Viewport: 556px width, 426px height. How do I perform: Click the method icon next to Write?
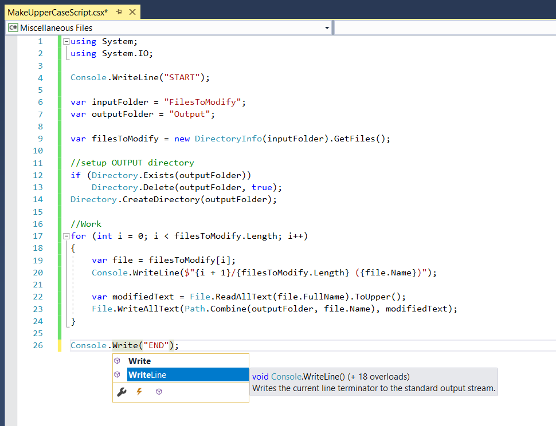[118, 361]
